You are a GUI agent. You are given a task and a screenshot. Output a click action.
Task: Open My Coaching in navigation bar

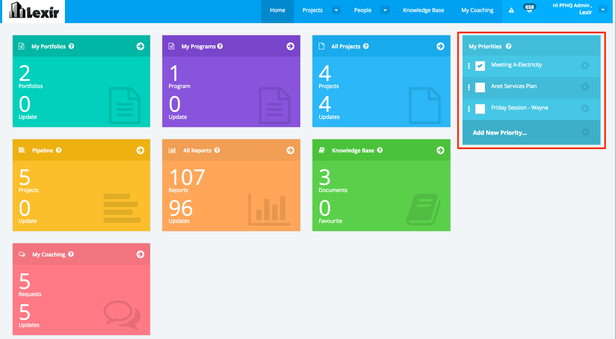[477, 10]
